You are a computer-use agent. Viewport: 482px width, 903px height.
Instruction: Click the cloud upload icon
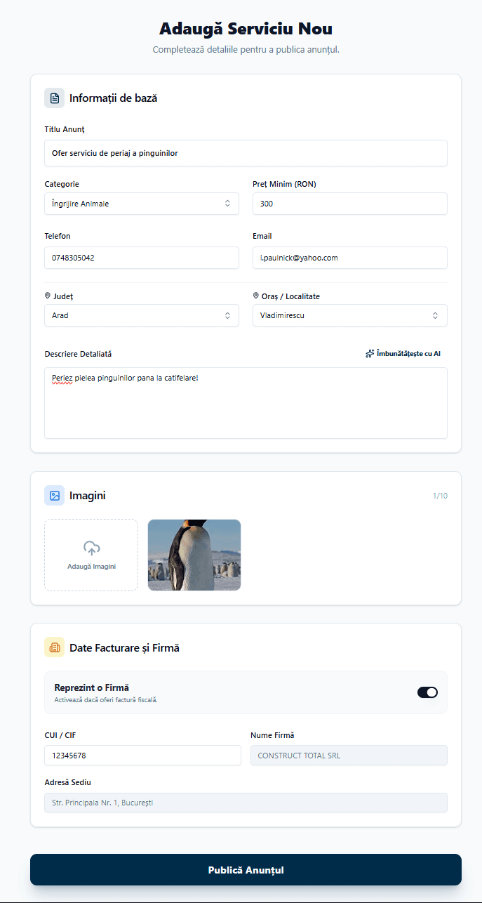coord(91,548)
